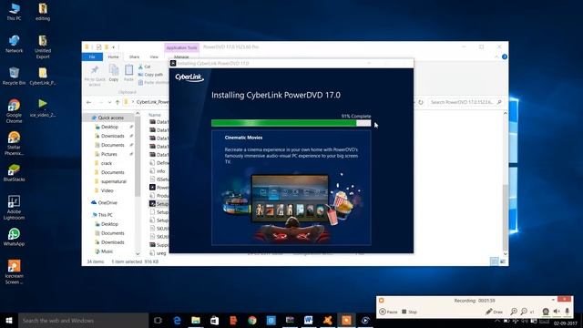Open WhatsApp desktop shortcut
The image size is (583, 328).
[15, 237]
